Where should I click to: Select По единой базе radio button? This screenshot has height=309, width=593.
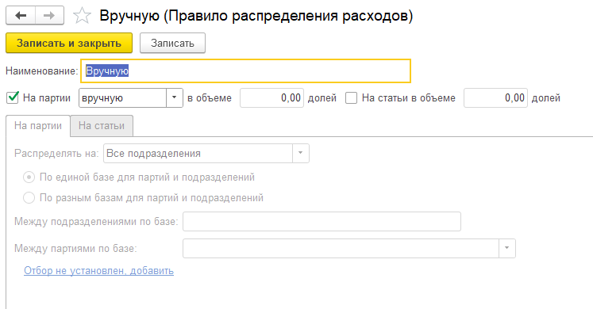tap(29, 177)
